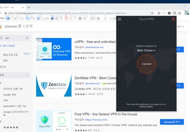Click the black circle extension icon
The image size is (190, 132).
pos(169,13)
